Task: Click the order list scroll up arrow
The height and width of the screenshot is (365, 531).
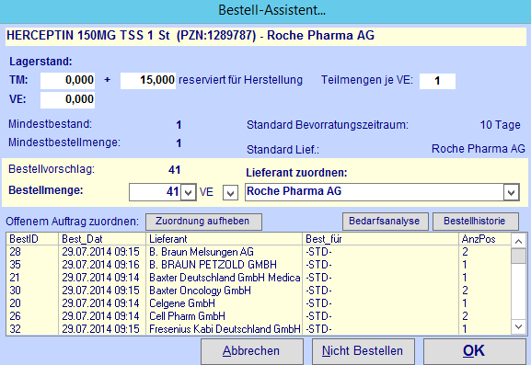Action: pyautogui.click(x=518, y=241)
